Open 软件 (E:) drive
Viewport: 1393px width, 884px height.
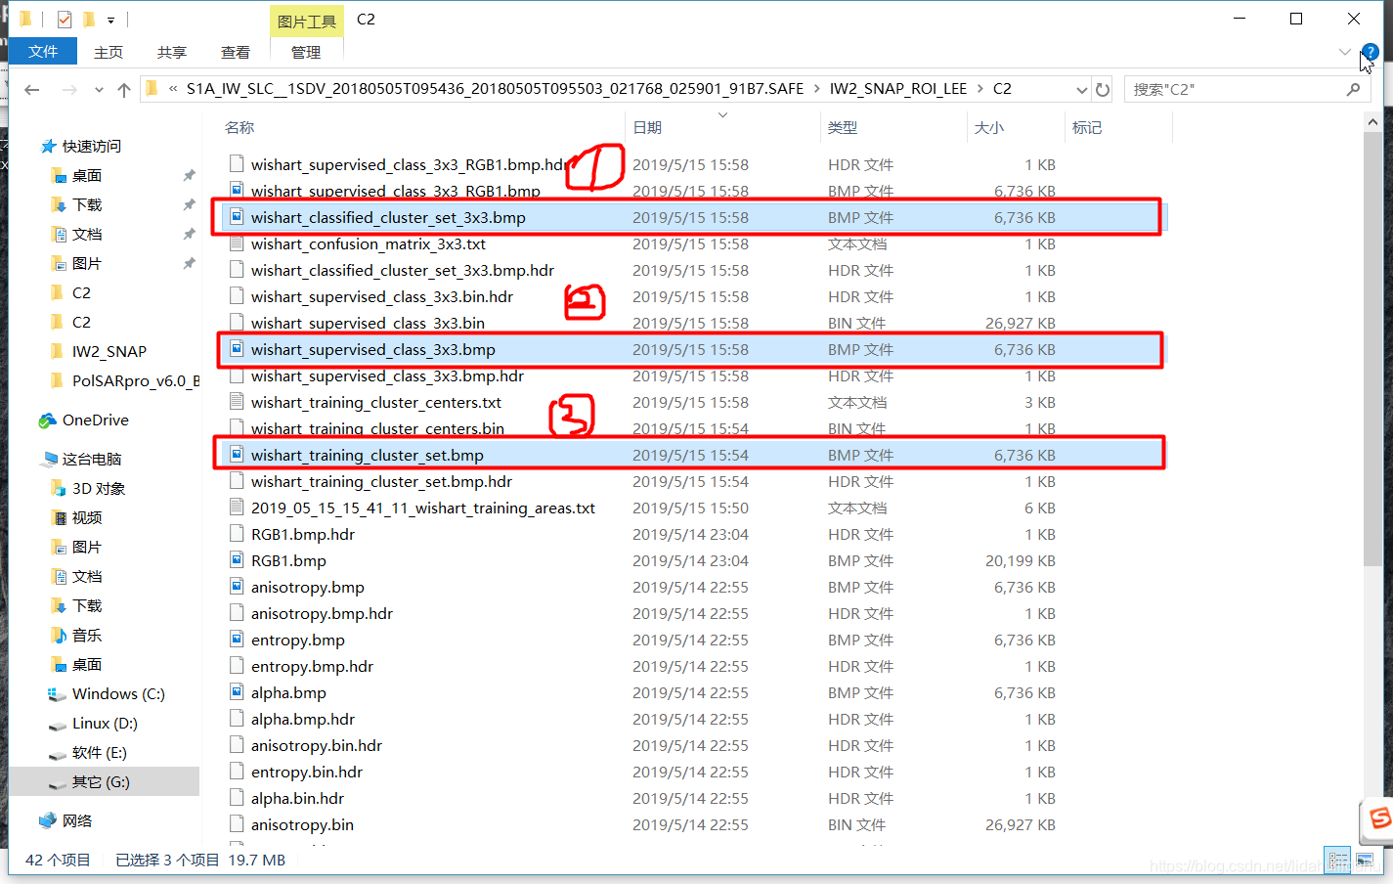point(100,752)
